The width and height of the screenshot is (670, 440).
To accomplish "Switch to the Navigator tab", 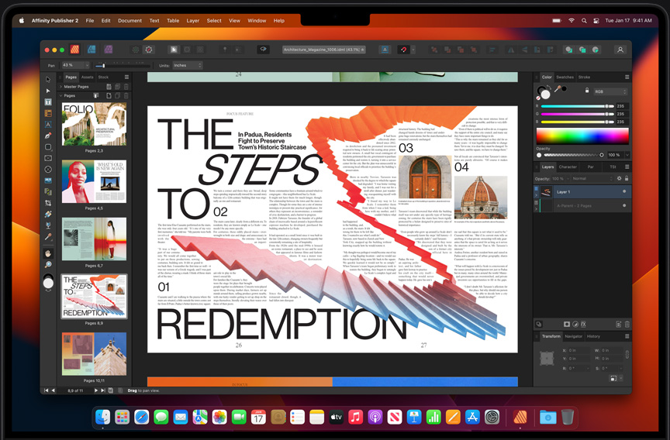I will [573, 336].
